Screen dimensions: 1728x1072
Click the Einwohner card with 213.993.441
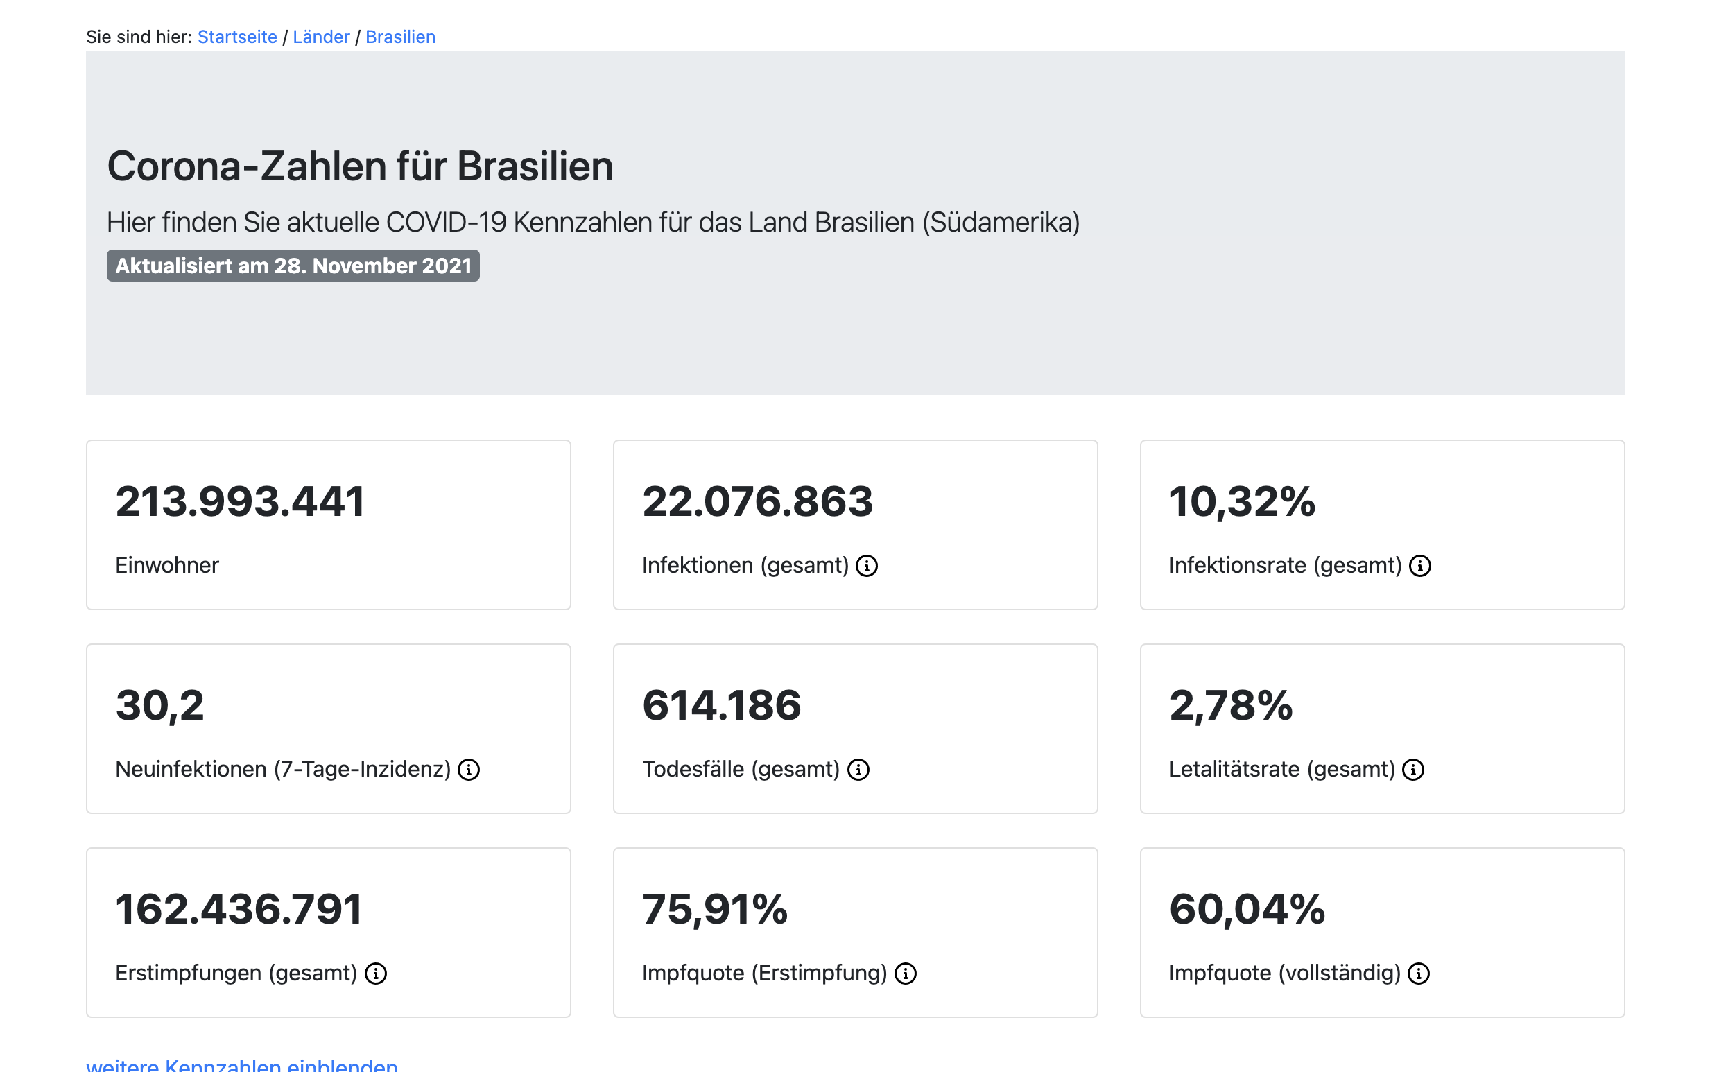pyautogui.click(x=328, y=525)
